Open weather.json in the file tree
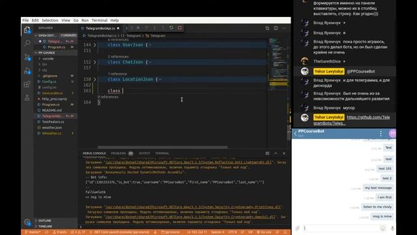 [x=52, y=127]
